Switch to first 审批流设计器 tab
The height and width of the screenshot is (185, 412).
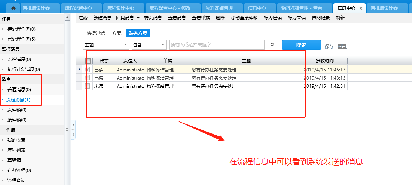[x=36, y=8]
